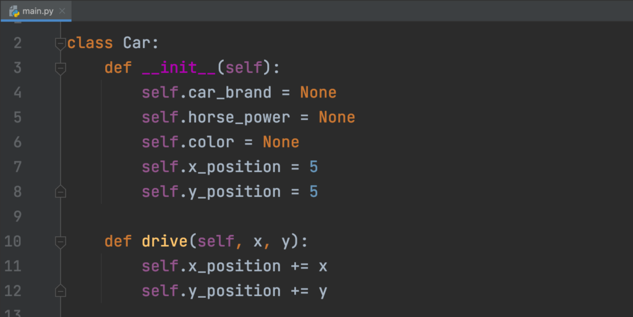Image resolution: width=633 pixels, height=317 pixels.
Task: Collapse the drive method fold marker
Action: (x=60, y=241)
